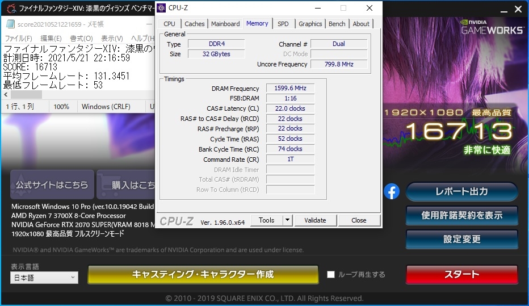The image size is (529, 306).
Task: Open the 編集(E) menu in Notepad
Action: click(x=51, y=39)
